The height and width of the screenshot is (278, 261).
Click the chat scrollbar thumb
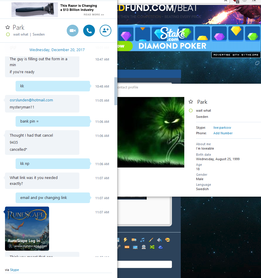(116, 91)
